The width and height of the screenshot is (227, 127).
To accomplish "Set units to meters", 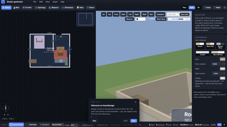I will (219, 125).
